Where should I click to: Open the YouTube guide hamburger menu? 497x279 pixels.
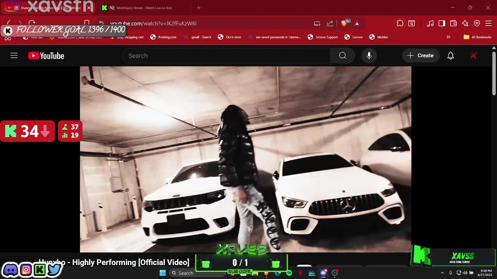coord(14,55)
